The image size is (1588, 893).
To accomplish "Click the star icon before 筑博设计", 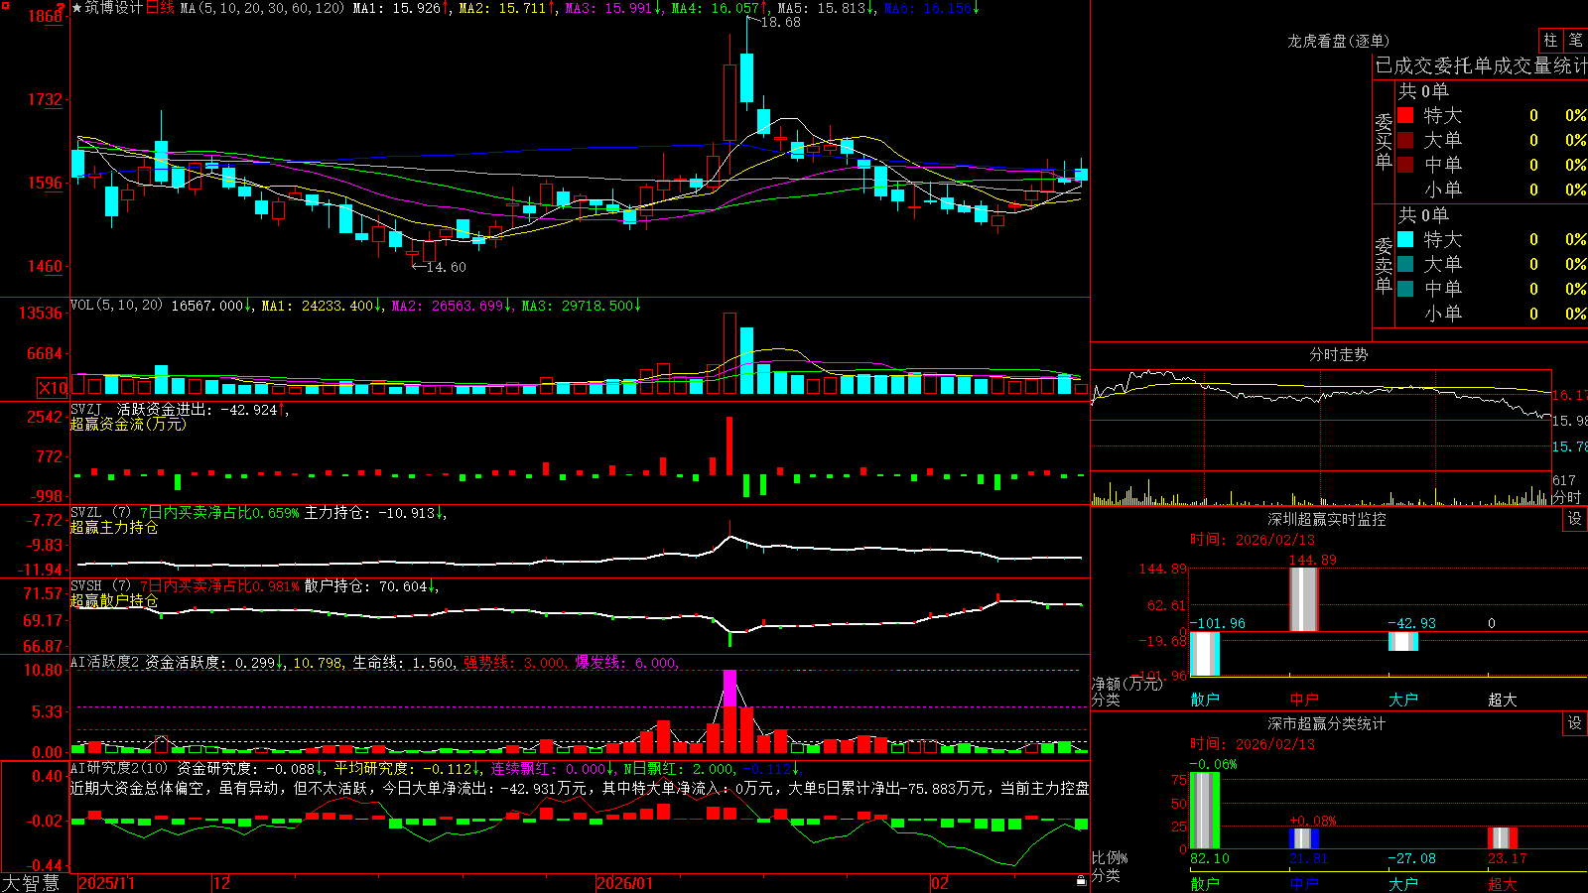I will (x=76, y=8).
